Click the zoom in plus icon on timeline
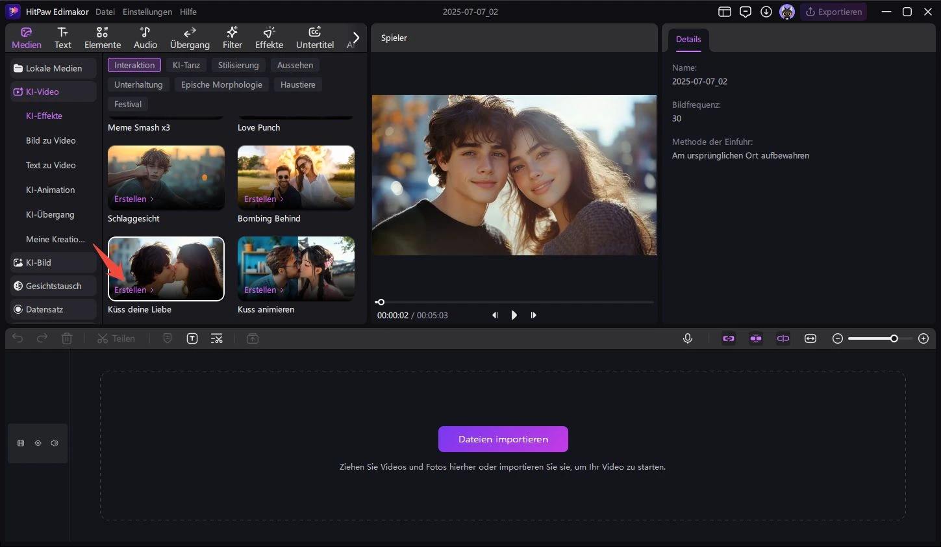 923,338
